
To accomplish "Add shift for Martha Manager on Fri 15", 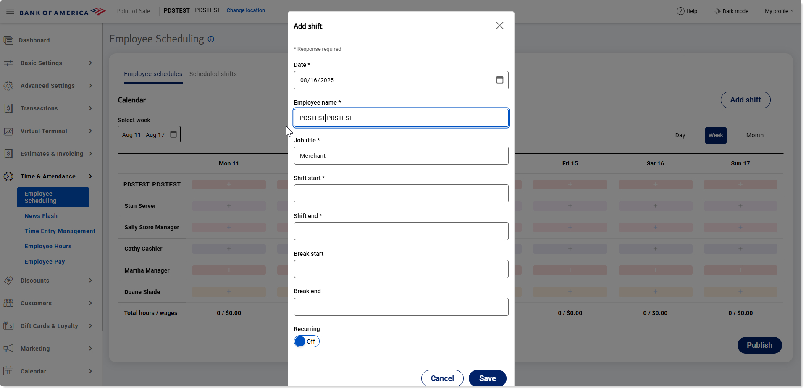I will tap(570, 270).
